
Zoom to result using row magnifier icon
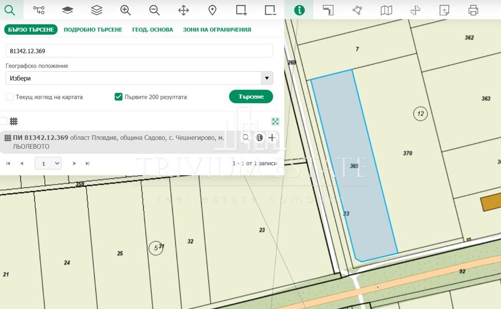tap(246, 138)
